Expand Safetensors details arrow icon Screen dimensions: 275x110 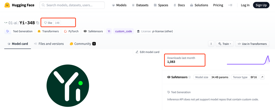pos(262,77)
